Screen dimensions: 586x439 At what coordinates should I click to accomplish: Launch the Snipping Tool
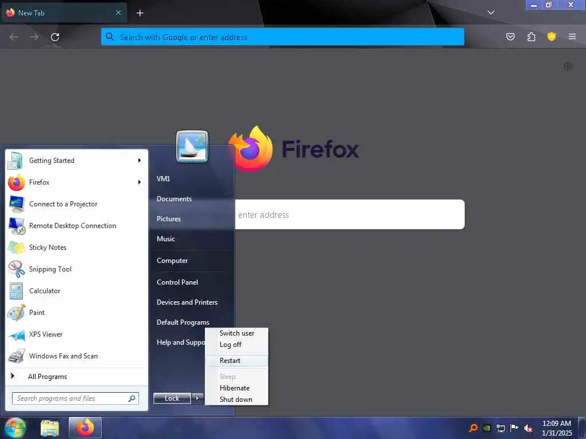point(77,269)
